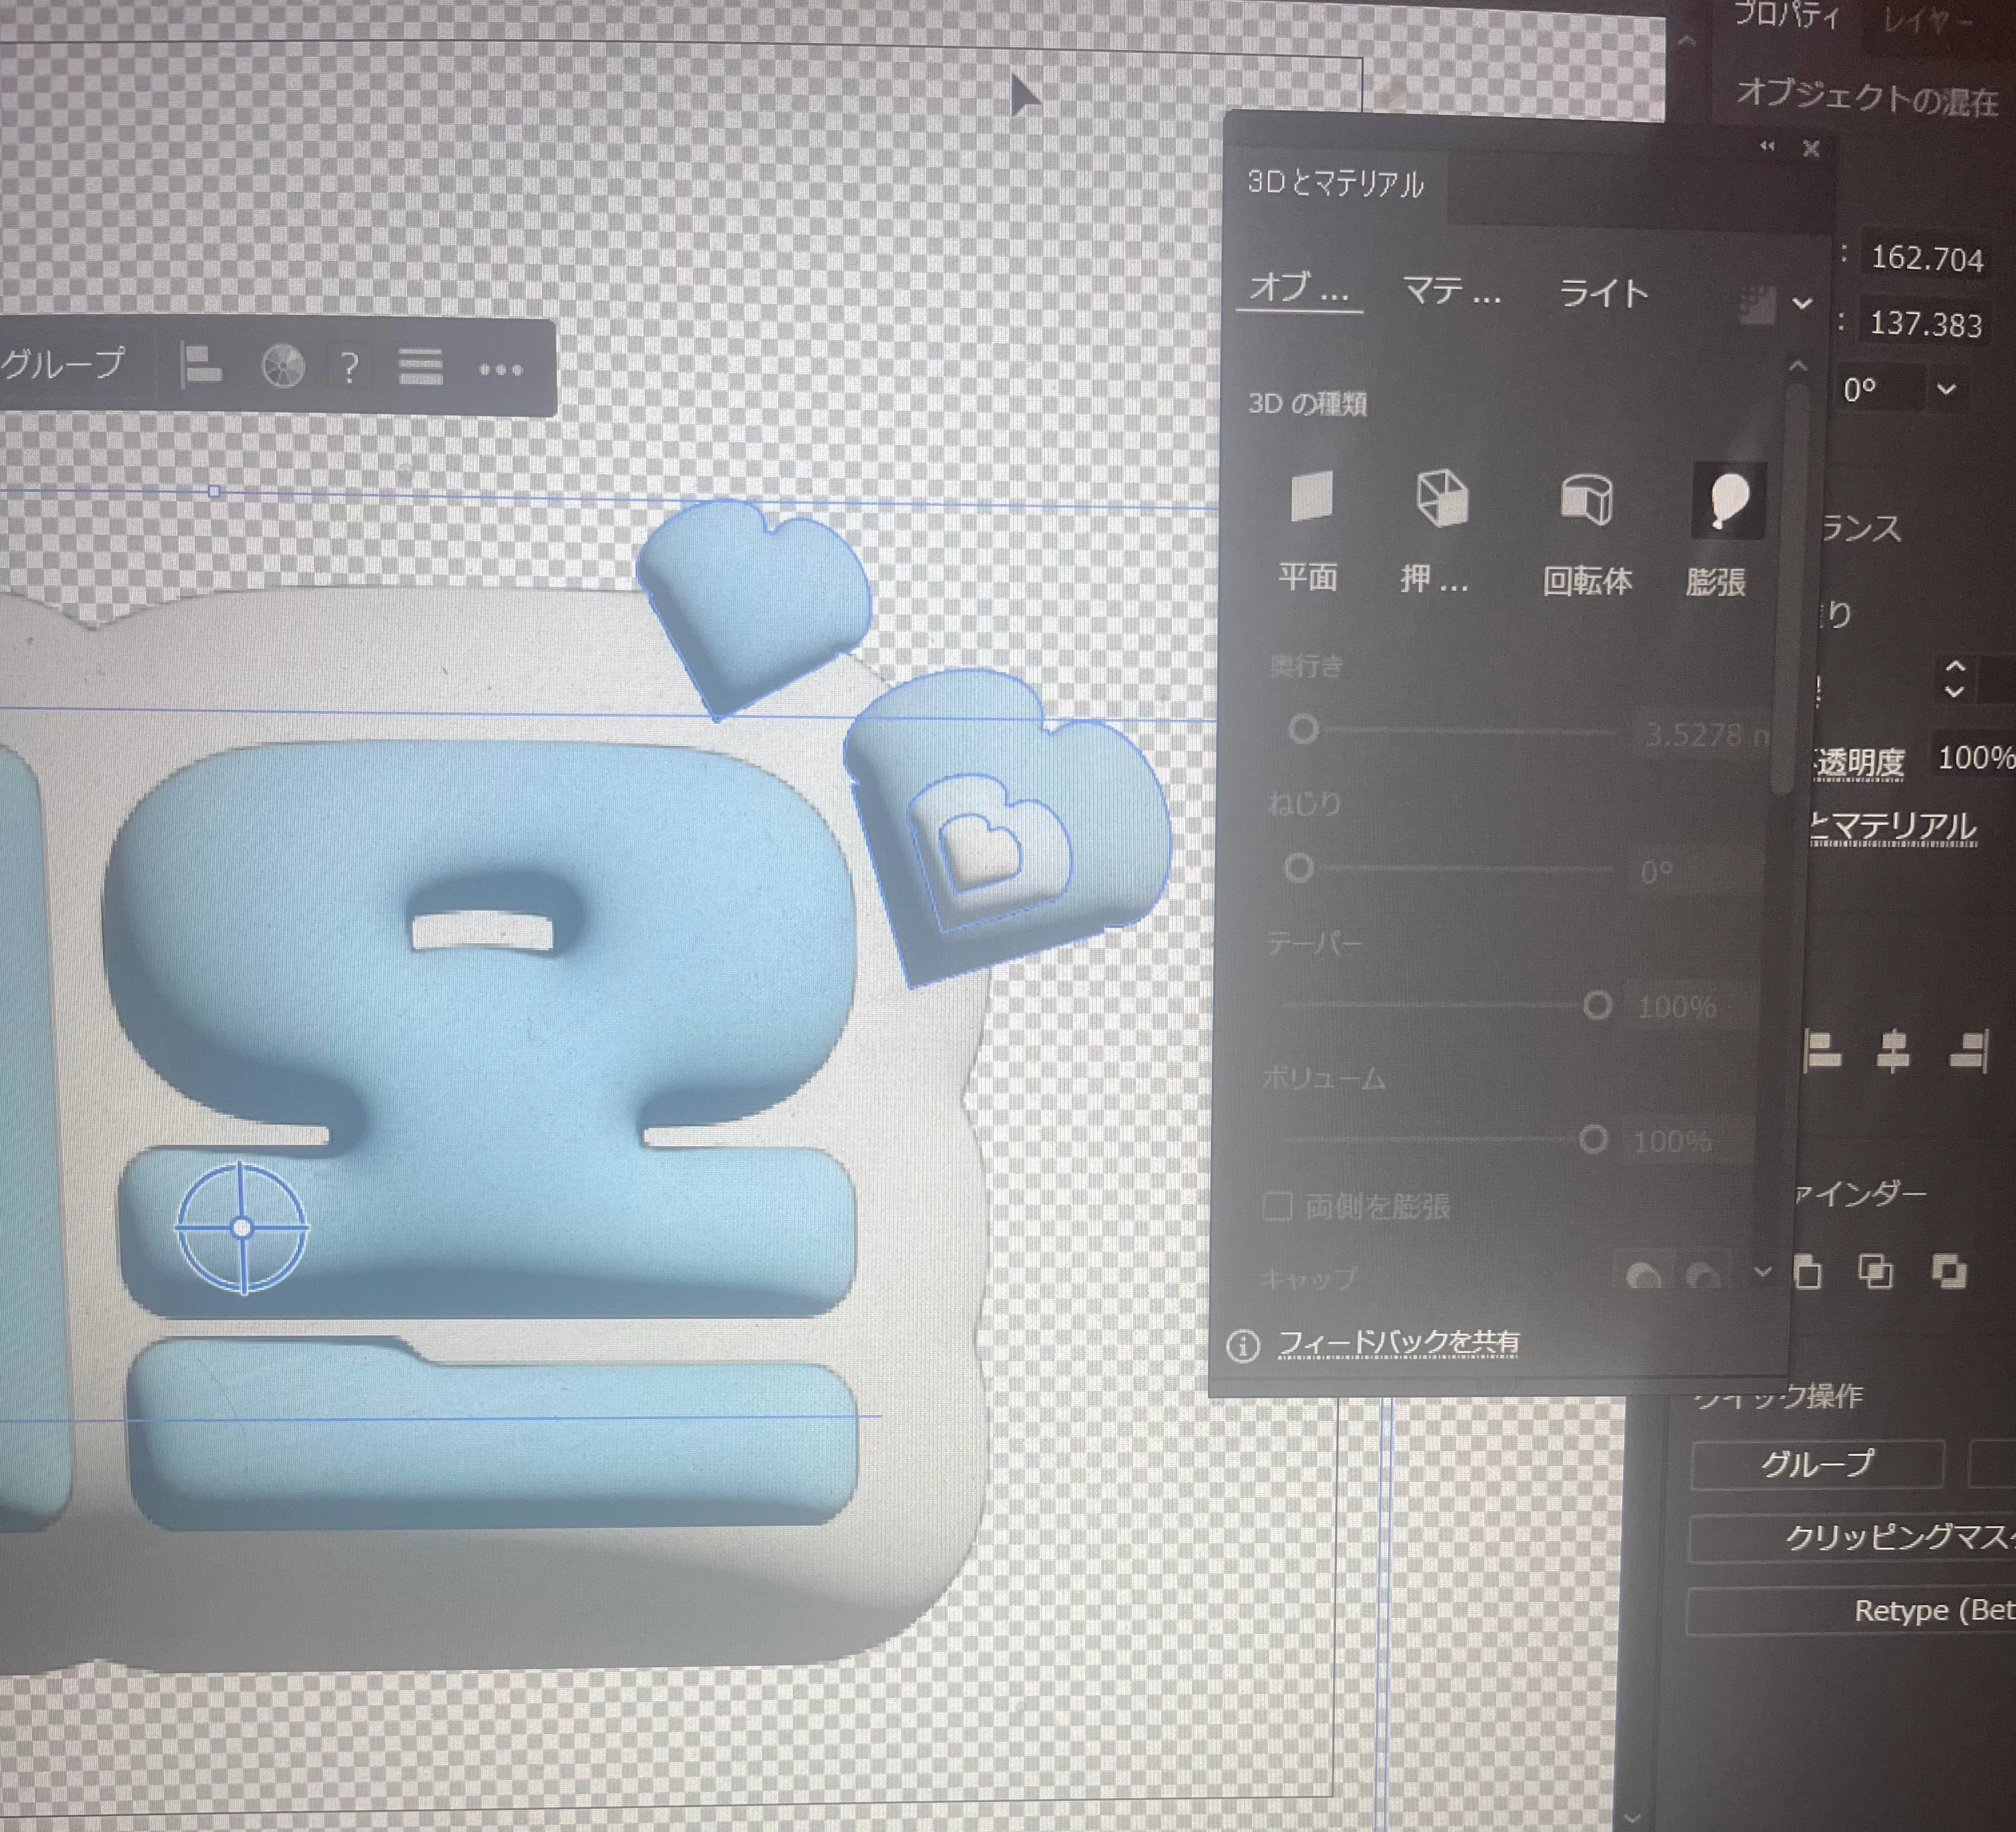Click the フィードバックを共有 link
2016x1832 pixels.
tap(1398, 1343)
